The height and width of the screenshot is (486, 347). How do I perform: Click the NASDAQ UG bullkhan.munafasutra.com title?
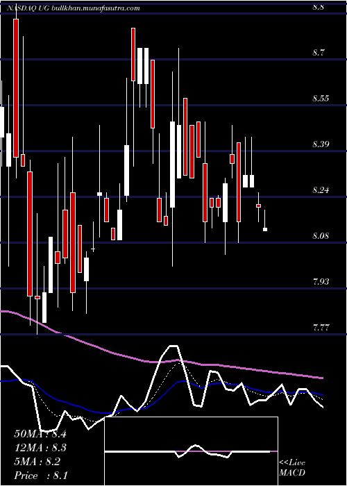pos(73,8)
